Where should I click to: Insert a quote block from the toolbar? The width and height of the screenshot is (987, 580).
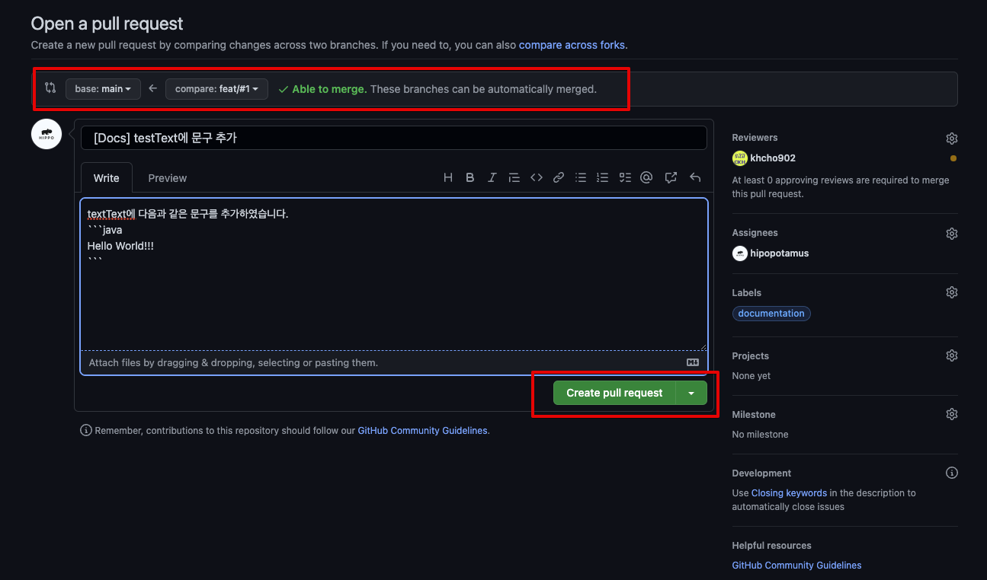tap(514, 177)
